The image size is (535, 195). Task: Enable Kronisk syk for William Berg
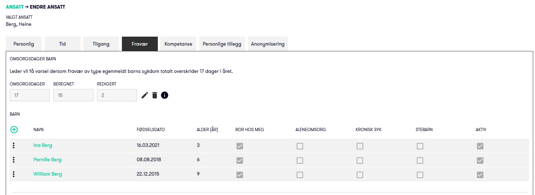(360, 175)
